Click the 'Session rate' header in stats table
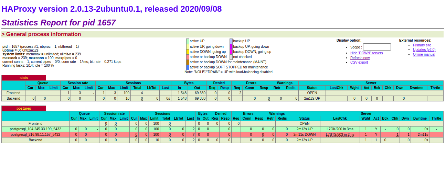Image resolution: width=446 pixels, height=176 pixels. tap(78, 83)
